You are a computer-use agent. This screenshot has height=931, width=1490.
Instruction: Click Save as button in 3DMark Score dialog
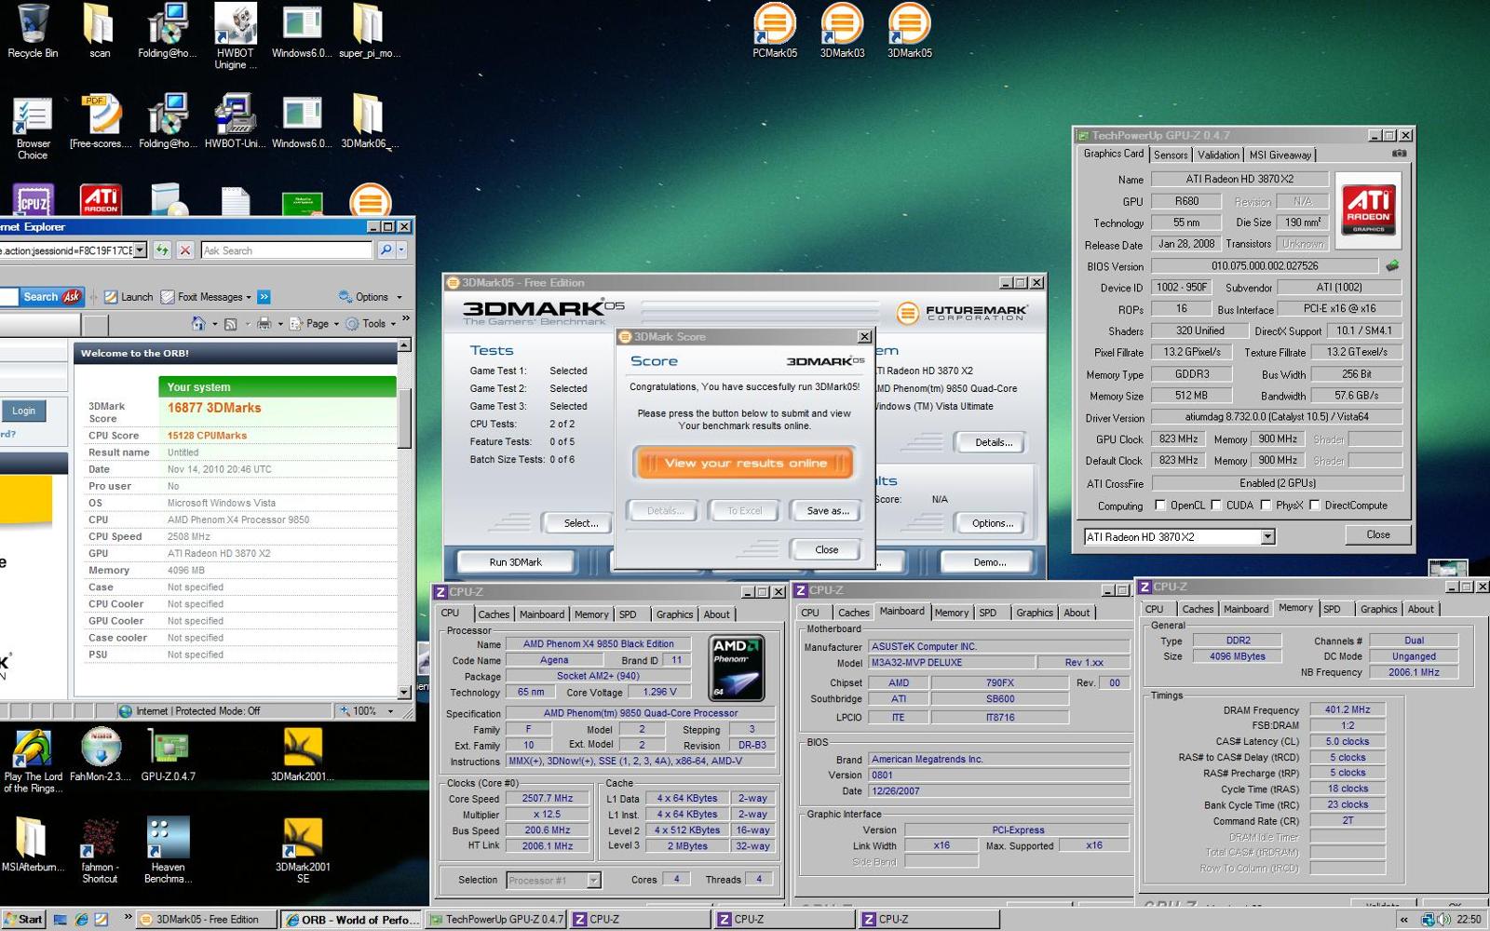827,510
